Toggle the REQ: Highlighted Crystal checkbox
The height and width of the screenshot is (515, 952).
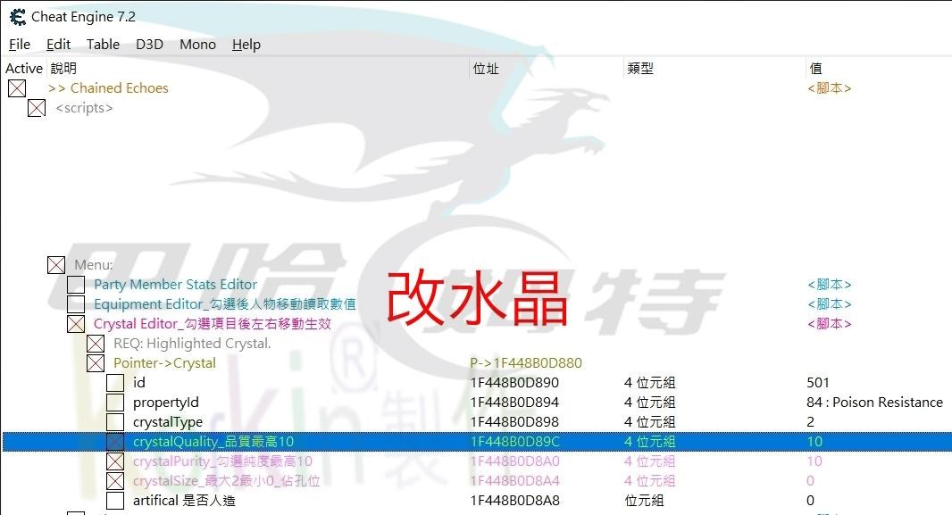click(96, 343)
